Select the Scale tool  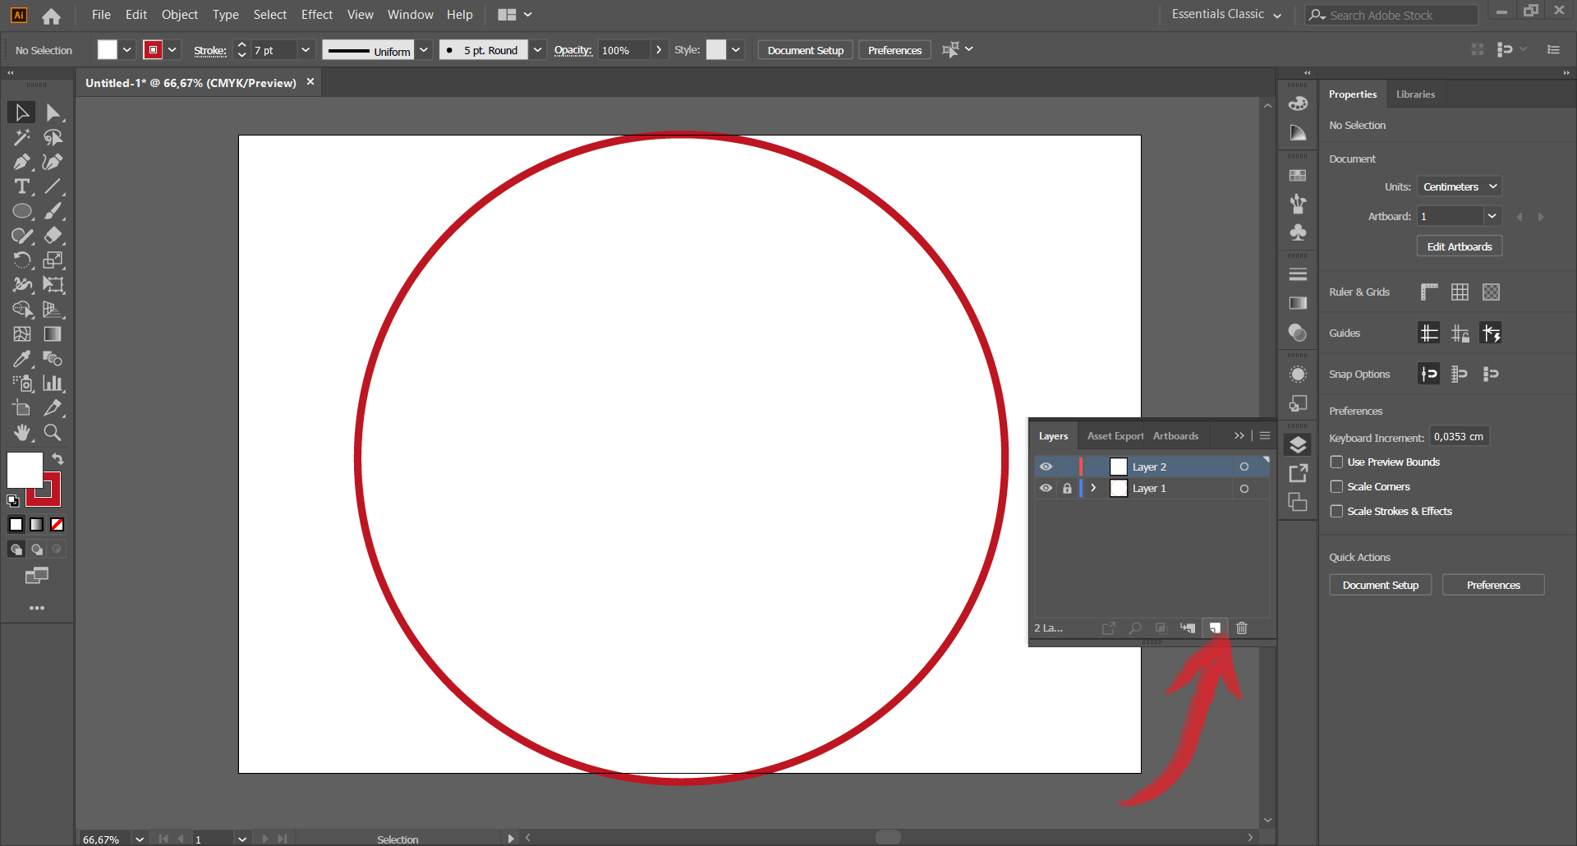pyautogui.click(x=53, y=260)
